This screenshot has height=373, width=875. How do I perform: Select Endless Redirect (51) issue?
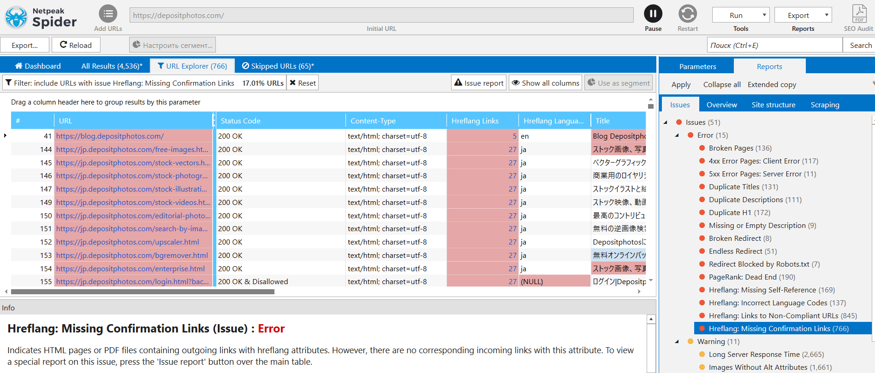[x=743, y=251]
